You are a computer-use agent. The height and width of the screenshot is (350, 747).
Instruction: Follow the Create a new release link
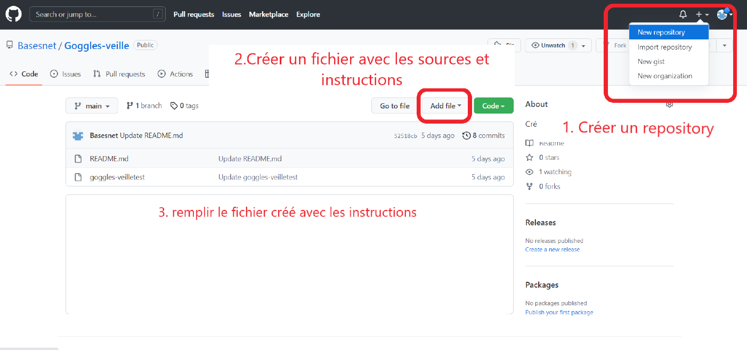[552, 249]
